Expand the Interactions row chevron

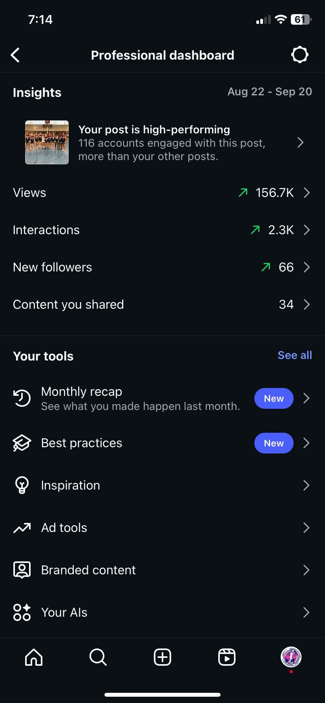307,230
